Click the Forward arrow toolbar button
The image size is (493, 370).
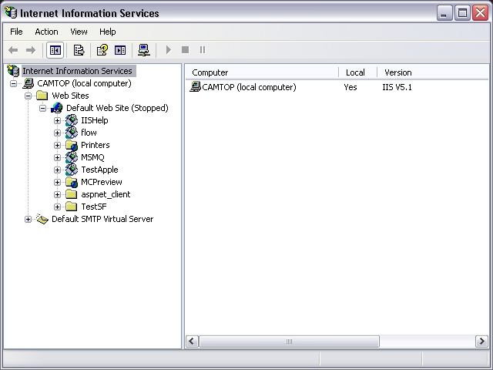(31, 50)
